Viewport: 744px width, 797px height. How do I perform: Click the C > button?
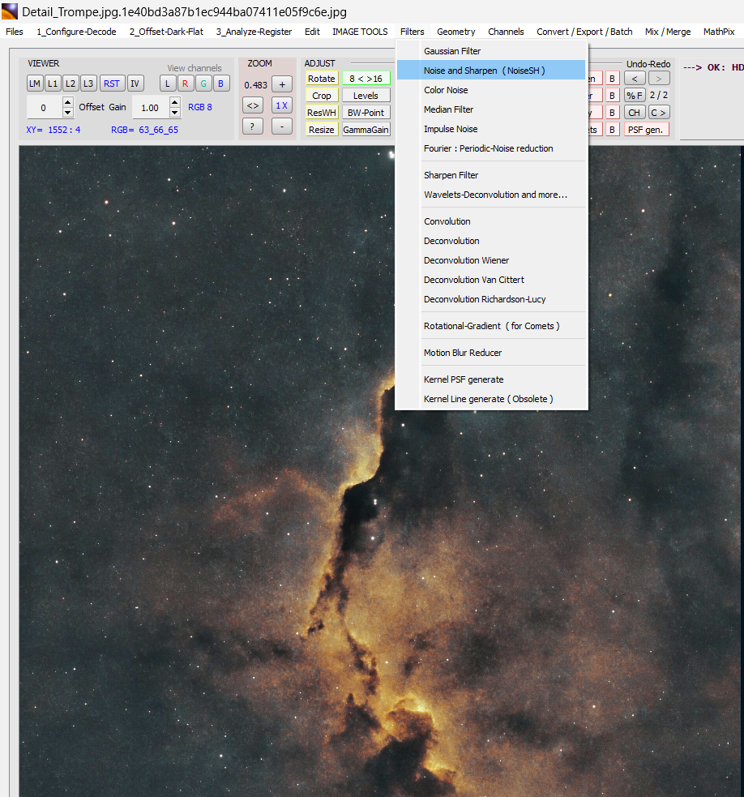pos(659,113)
